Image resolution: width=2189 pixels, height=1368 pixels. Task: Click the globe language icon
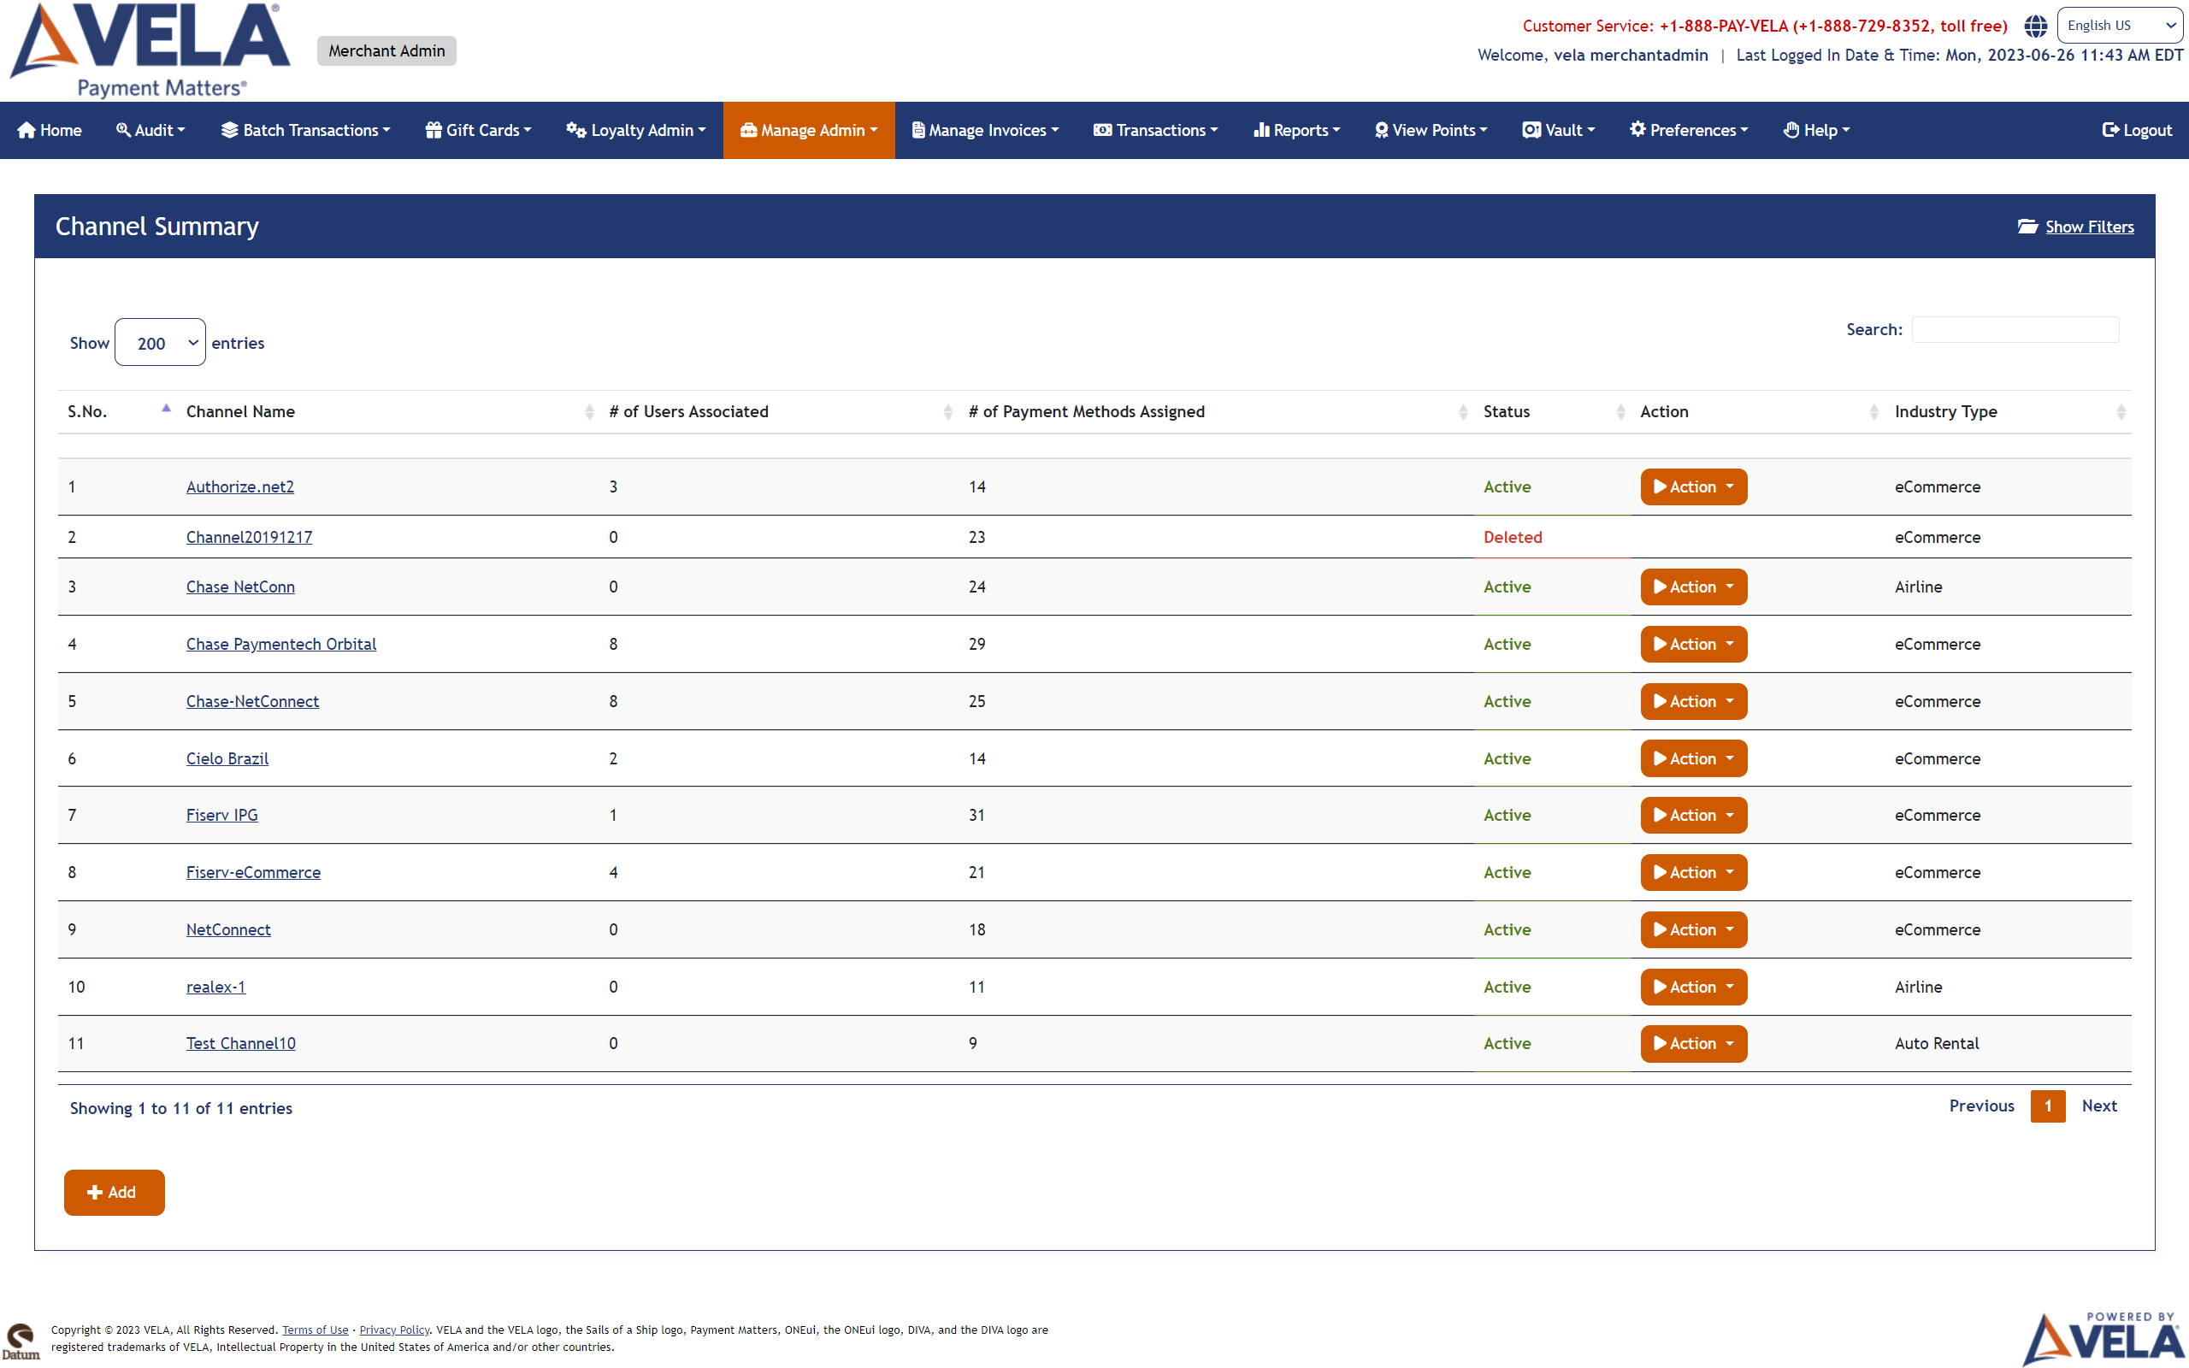click(x=2035, y=27)
